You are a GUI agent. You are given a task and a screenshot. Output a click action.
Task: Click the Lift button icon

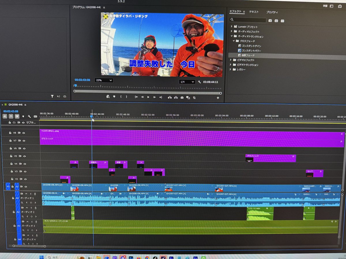click(170, 97)
